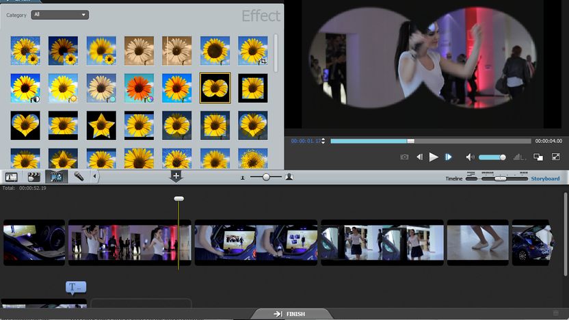The width and height of the screenshot is (569, 320).
Task: Select the Effects filmstrip tab
Action: tap(56, 176)
